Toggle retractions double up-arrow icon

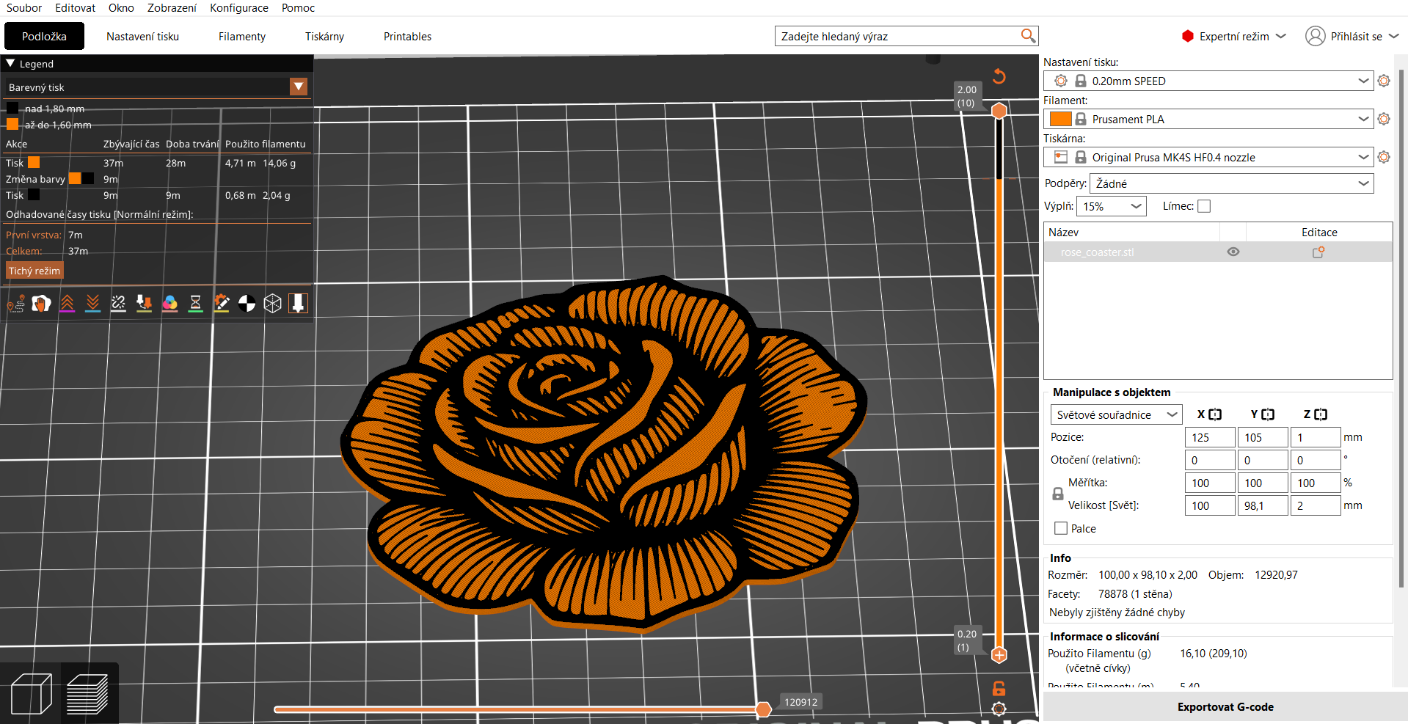tap(68, 303)
